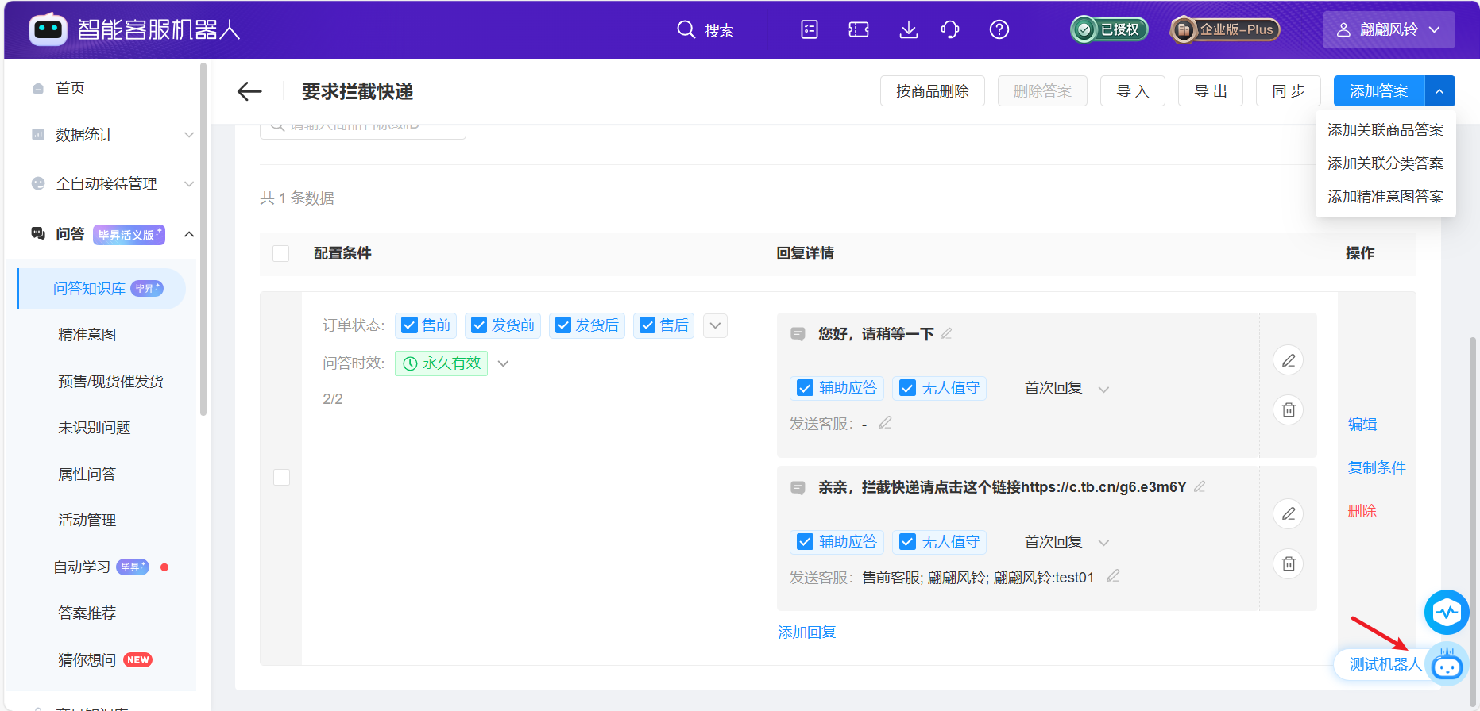The height and width of the screenshot is (711, 1480).
Task: Open 首次回复 dropdown in link reply
Action: (1103, 543)
